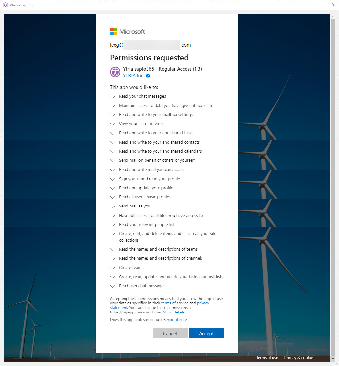Click the verified publisher badge
Viewport: 339px width, 366px height.
(148, 76)
